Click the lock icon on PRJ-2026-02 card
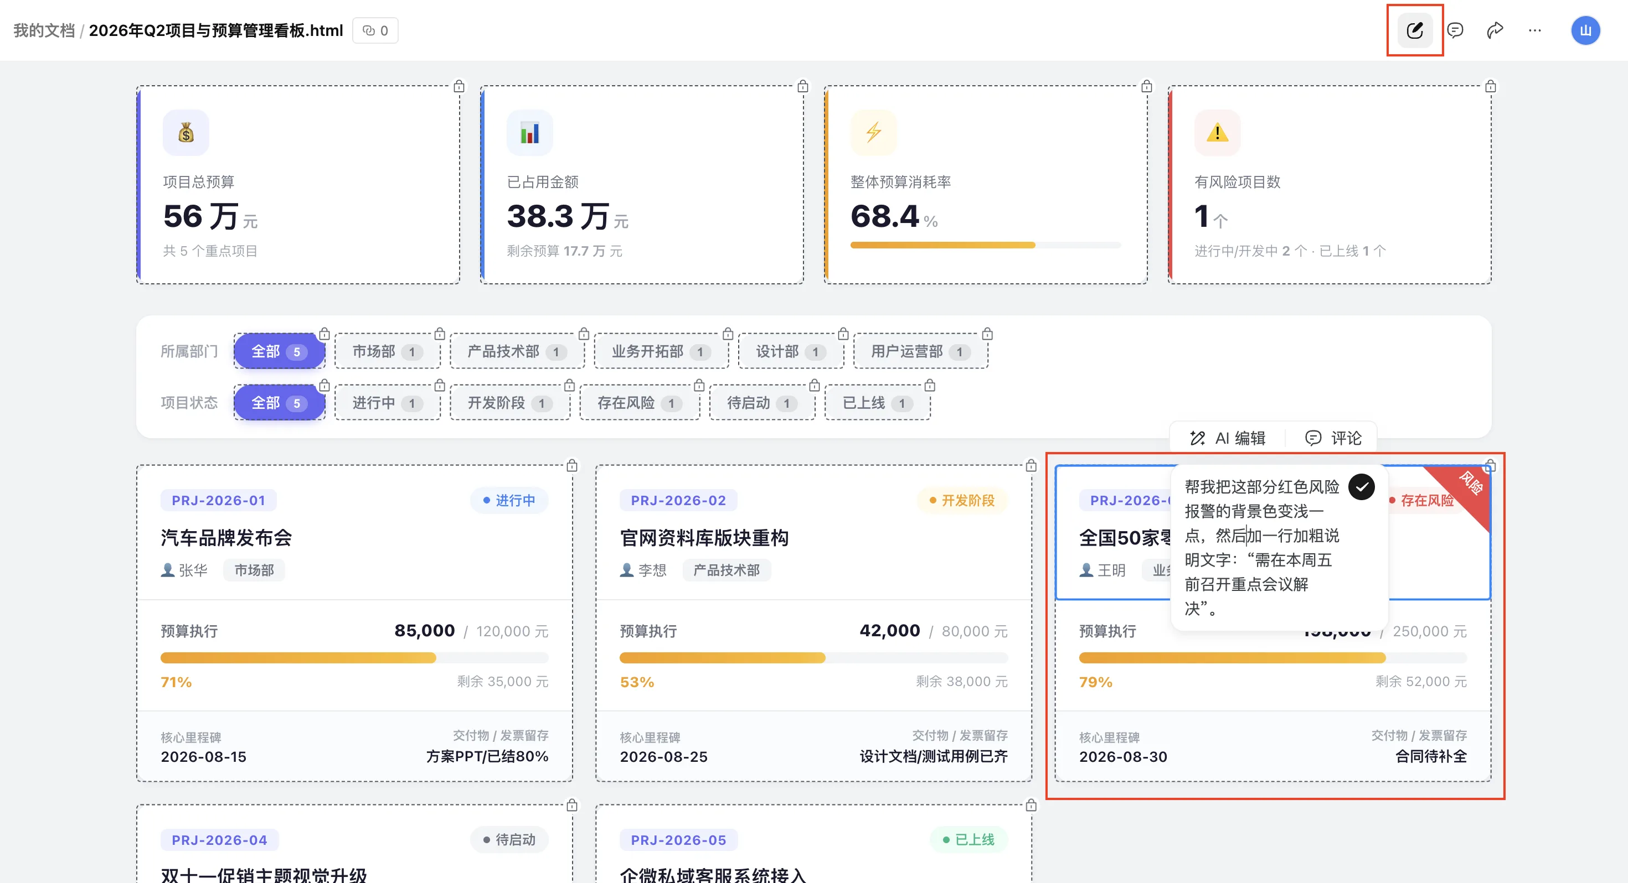The width and height of the screenshot is (1628, 883). click(1031, 465)
